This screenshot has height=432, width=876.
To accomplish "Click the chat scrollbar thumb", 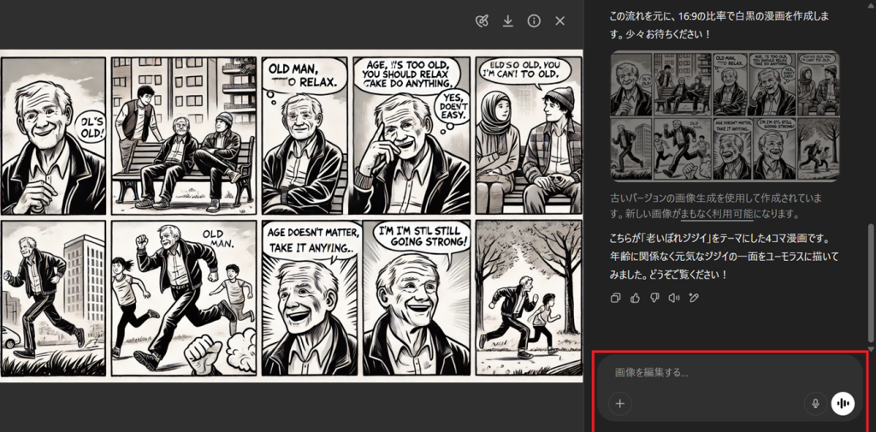I will [x=871, y=282].
